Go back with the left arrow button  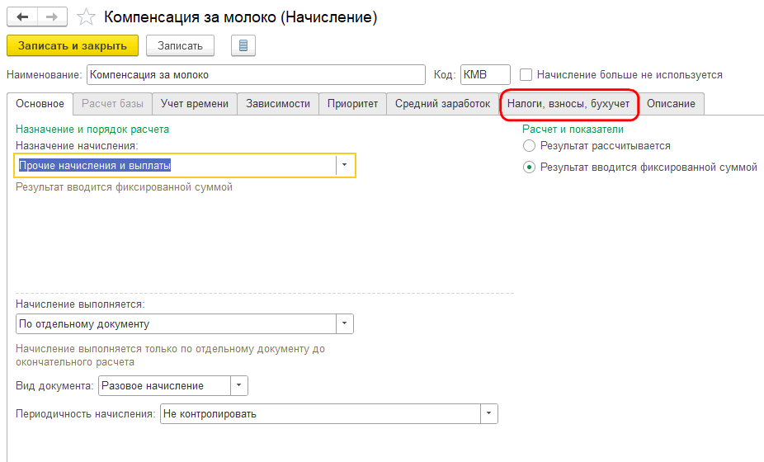pyautogui.click(x=22, y=17)
